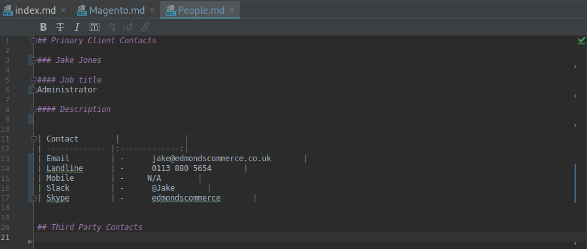587x249 pixels.
Task: Click line number 1 in gutter
Action: click(x=7, y=41)
